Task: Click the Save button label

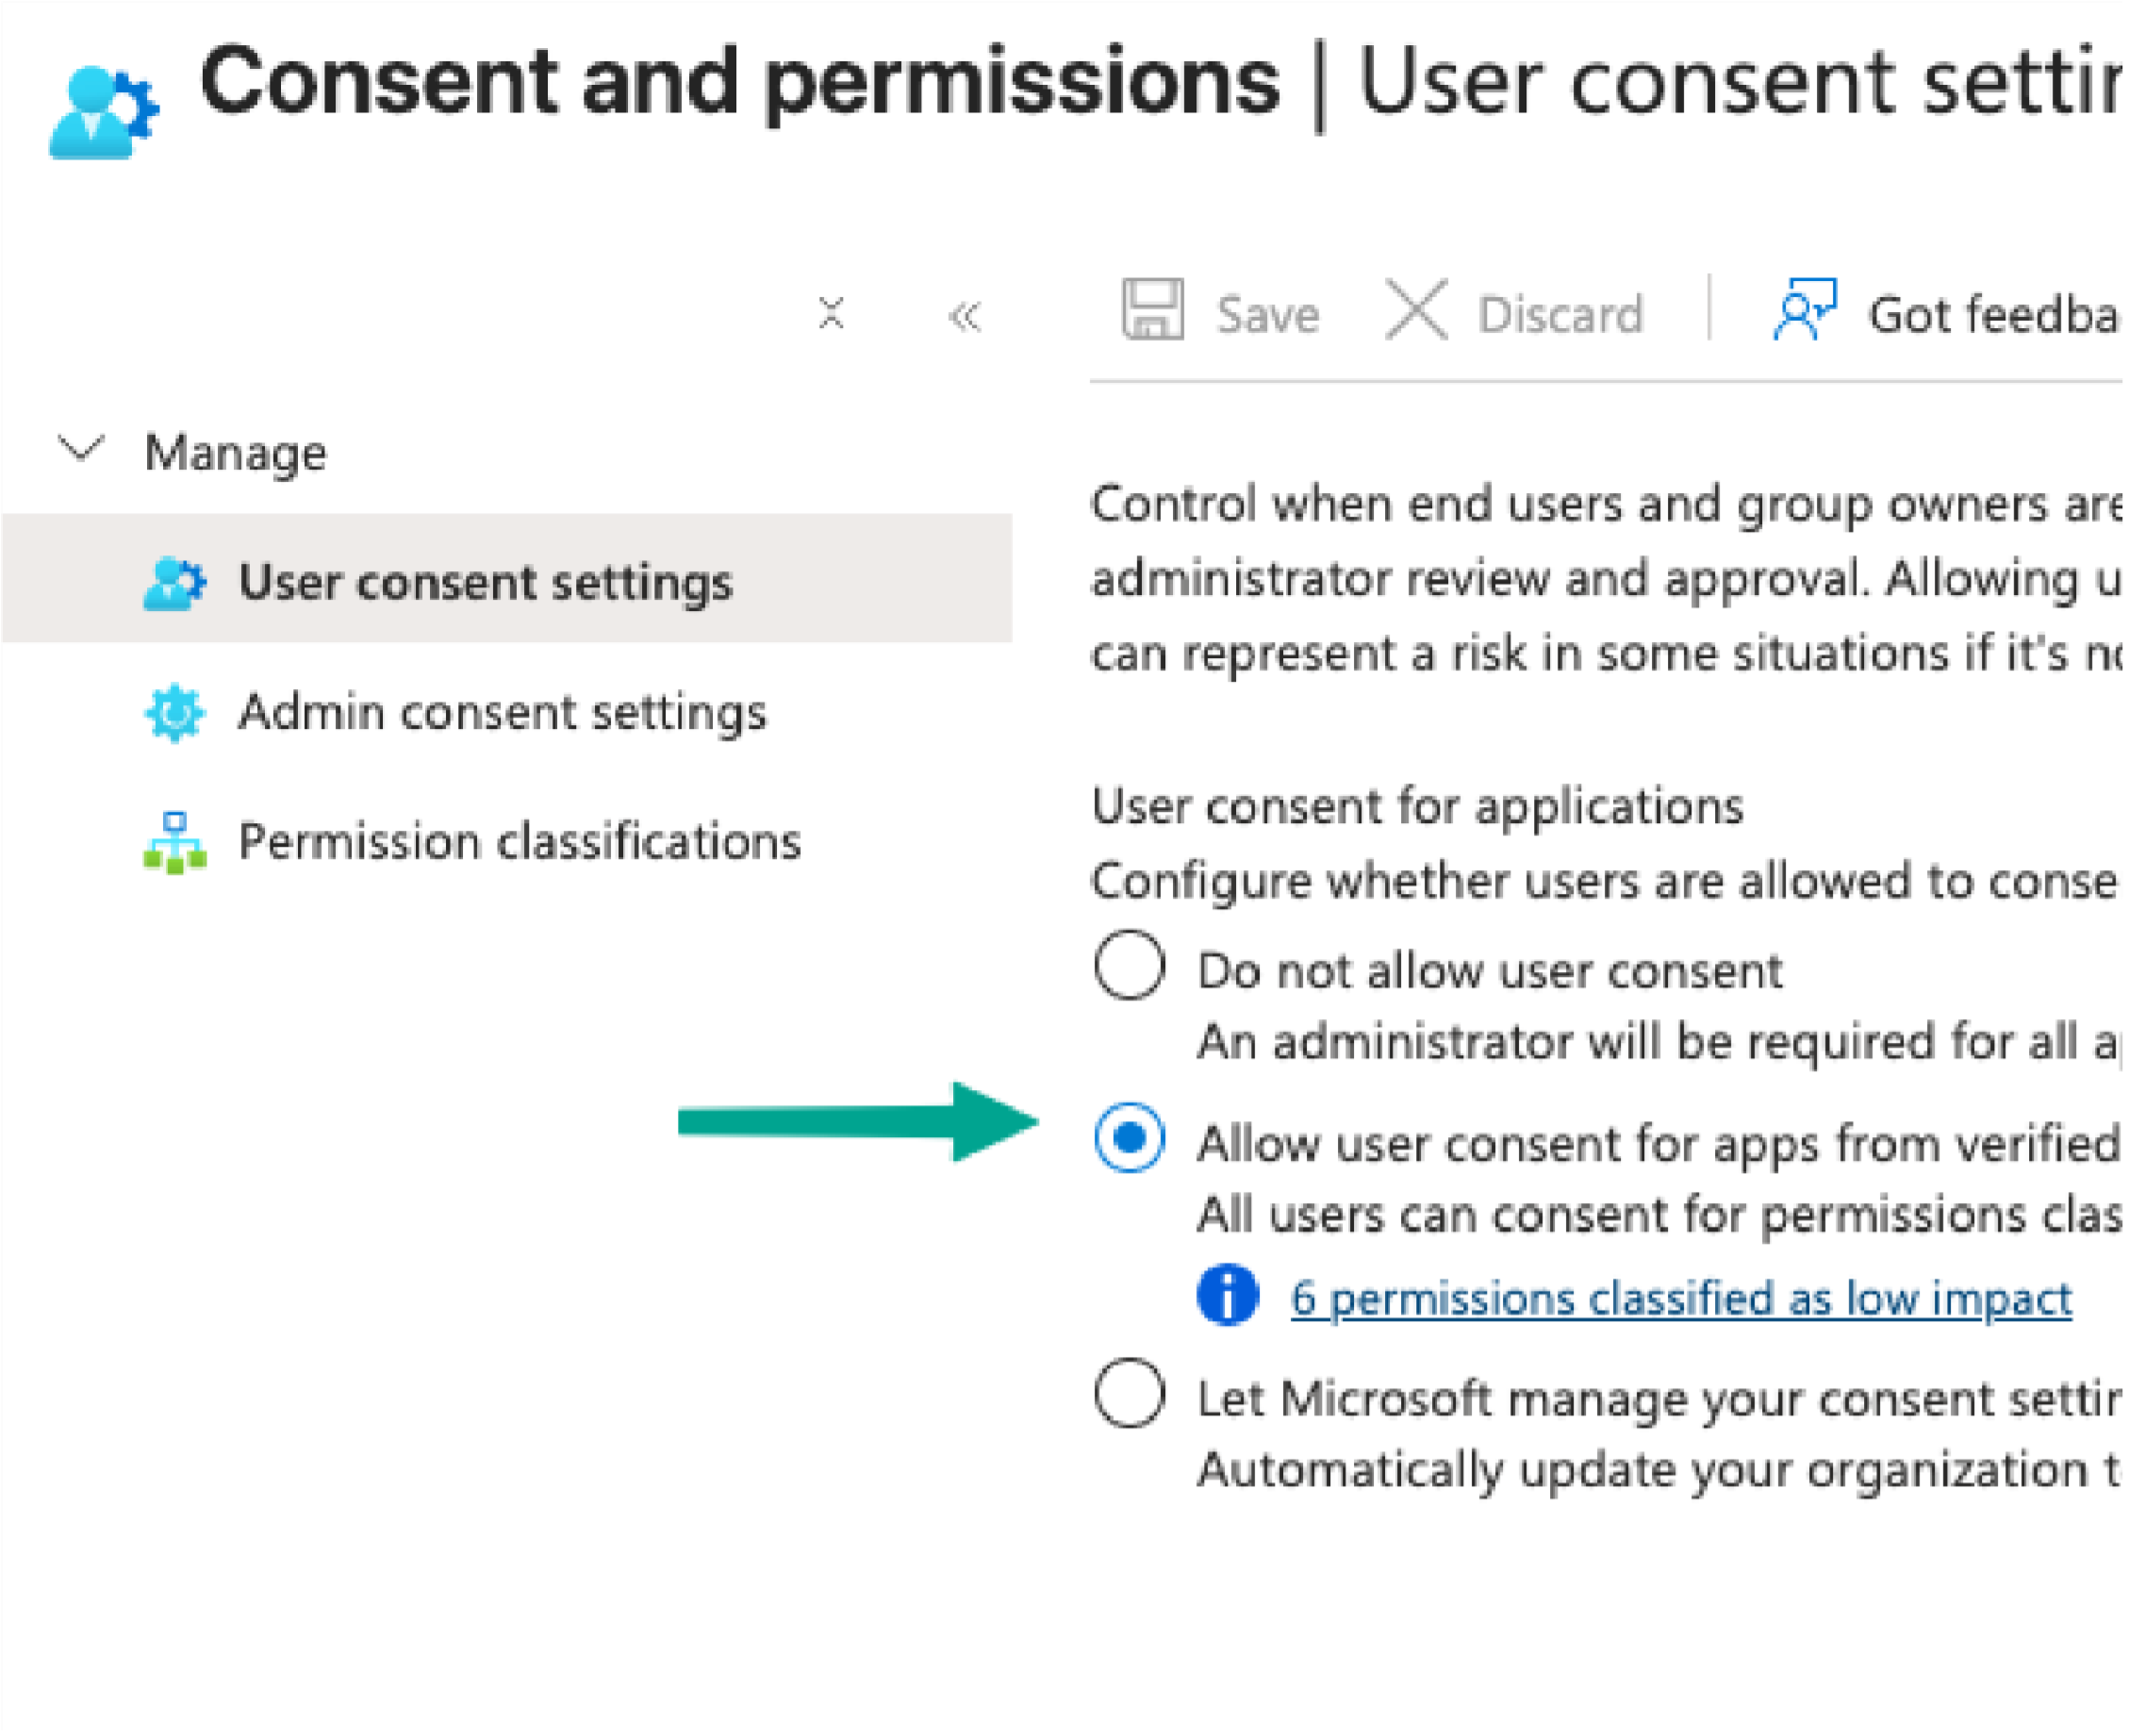Action: point(1267,316)
